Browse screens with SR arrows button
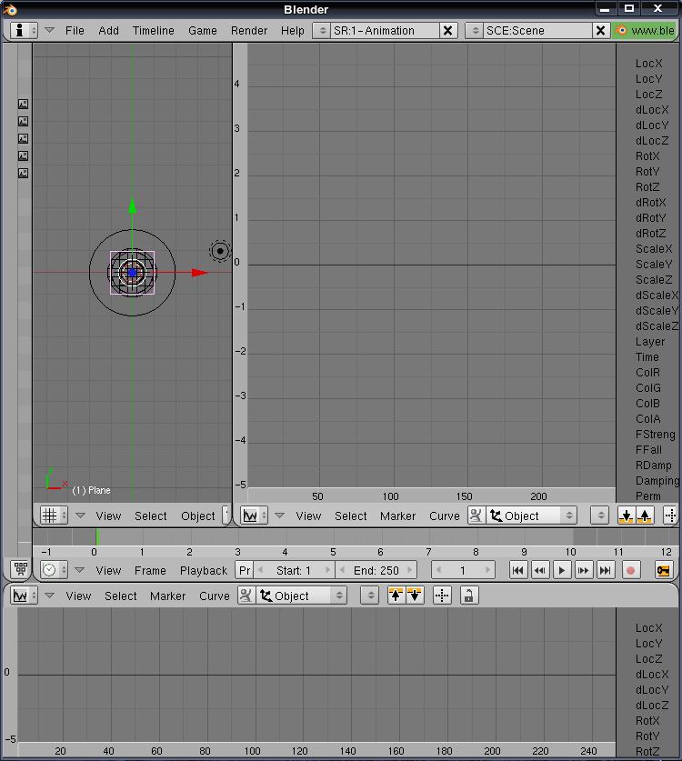The width and height of the screenshot is (682, 761). (x=322, y=31)
